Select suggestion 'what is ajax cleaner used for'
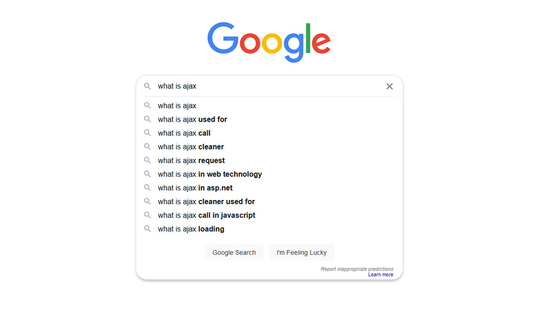The width and height of the screenshot is (538, 311). click(x=269, y=202)
